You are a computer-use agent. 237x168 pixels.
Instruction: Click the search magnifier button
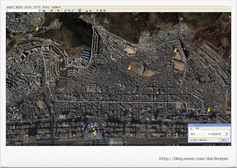(44, 11)
